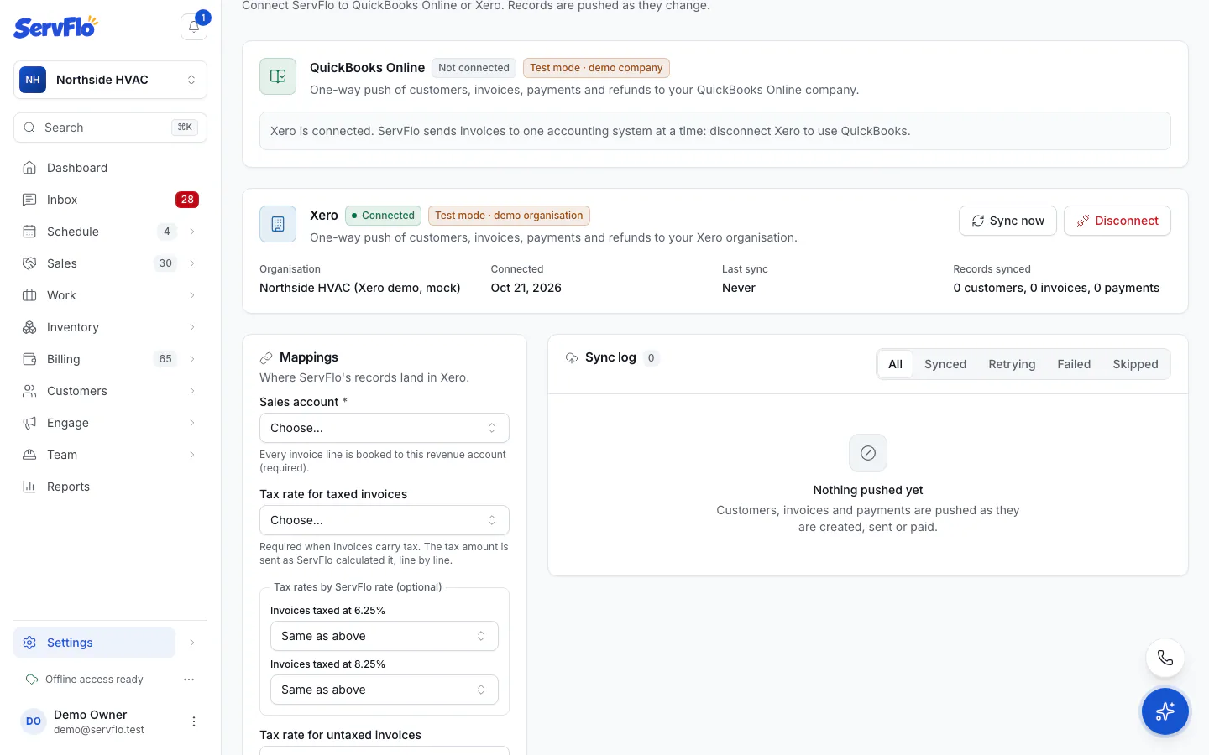Switch to the Failed tab
This screenshot has height=755, width=1209.
1074,364
